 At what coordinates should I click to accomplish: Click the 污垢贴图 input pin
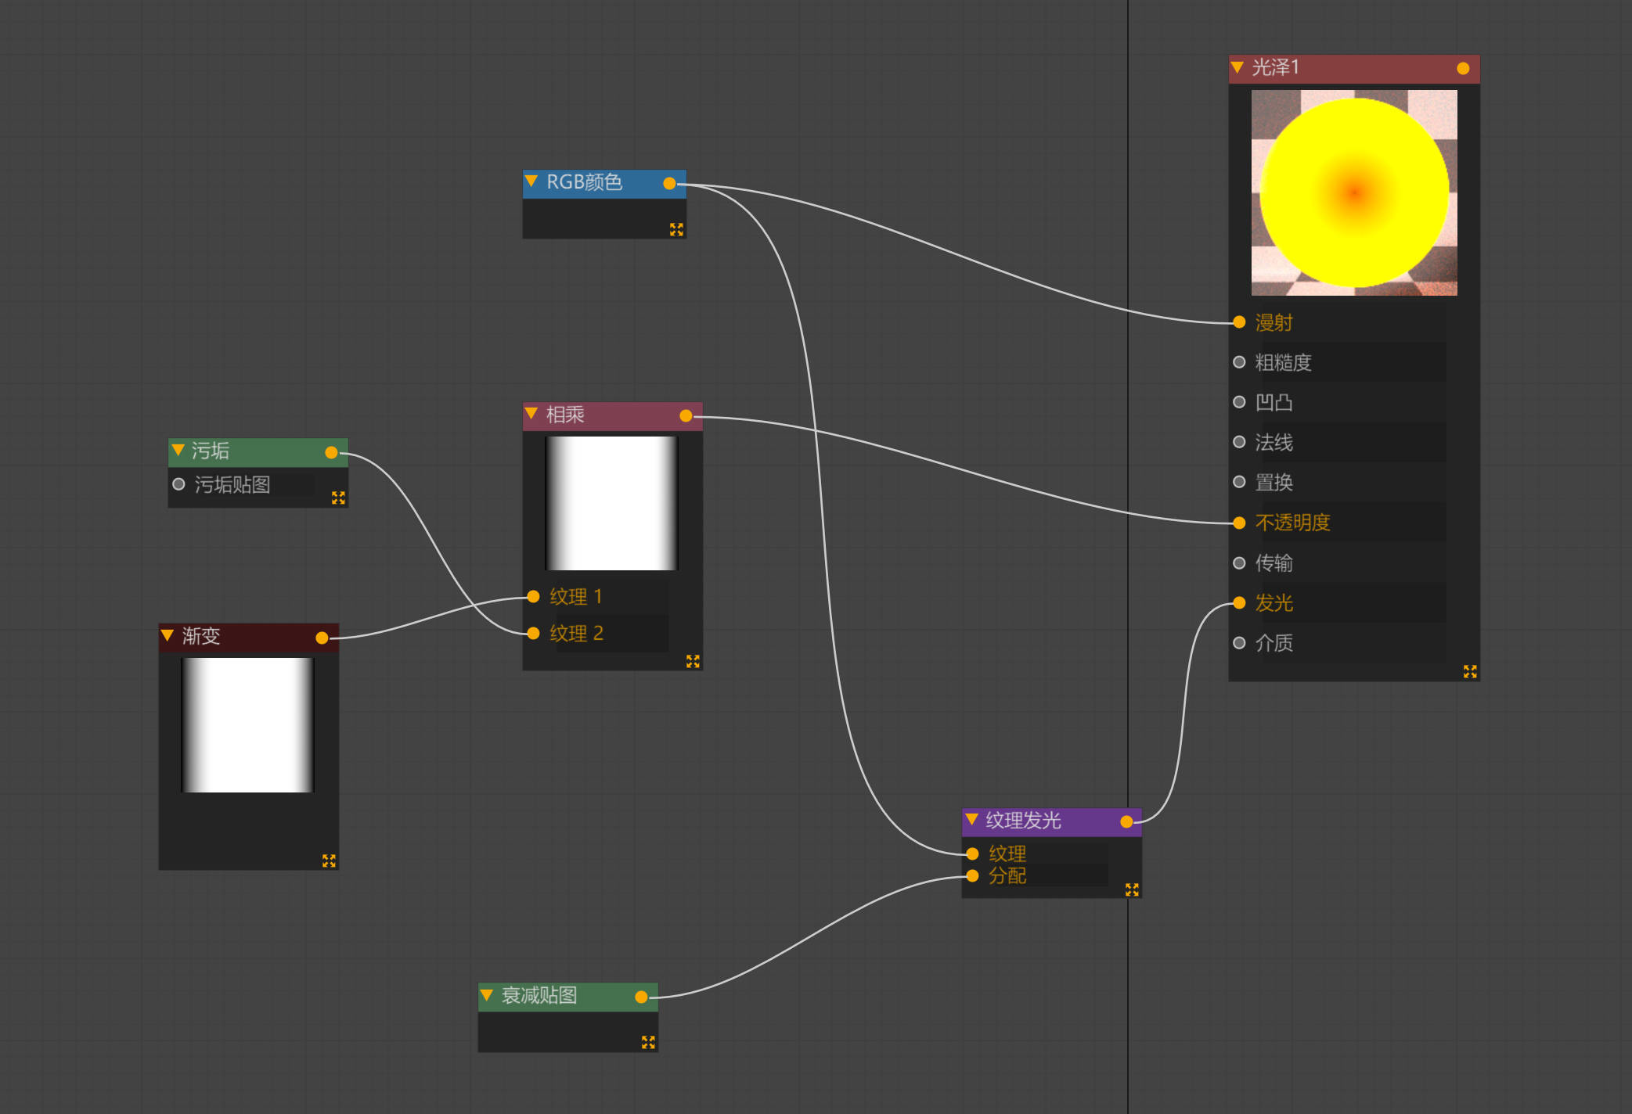[x=178, y=484]
